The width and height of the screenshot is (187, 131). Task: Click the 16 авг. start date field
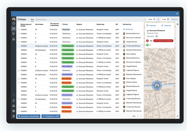pyautogui.click(x=151, y=19)
